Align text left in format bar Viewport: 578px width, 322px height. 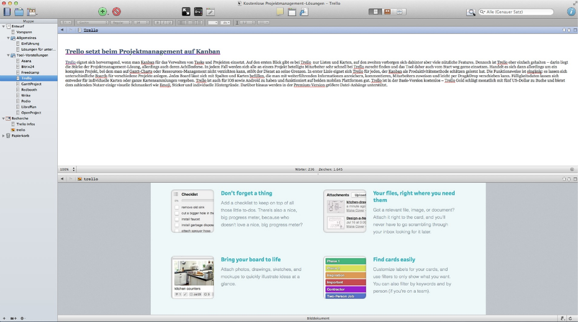pos(181,22)
